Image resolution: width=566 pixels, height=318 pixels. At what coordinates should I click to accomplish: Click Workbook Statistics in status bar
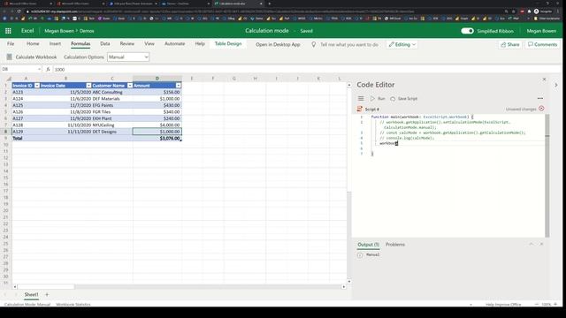[73, 304]
